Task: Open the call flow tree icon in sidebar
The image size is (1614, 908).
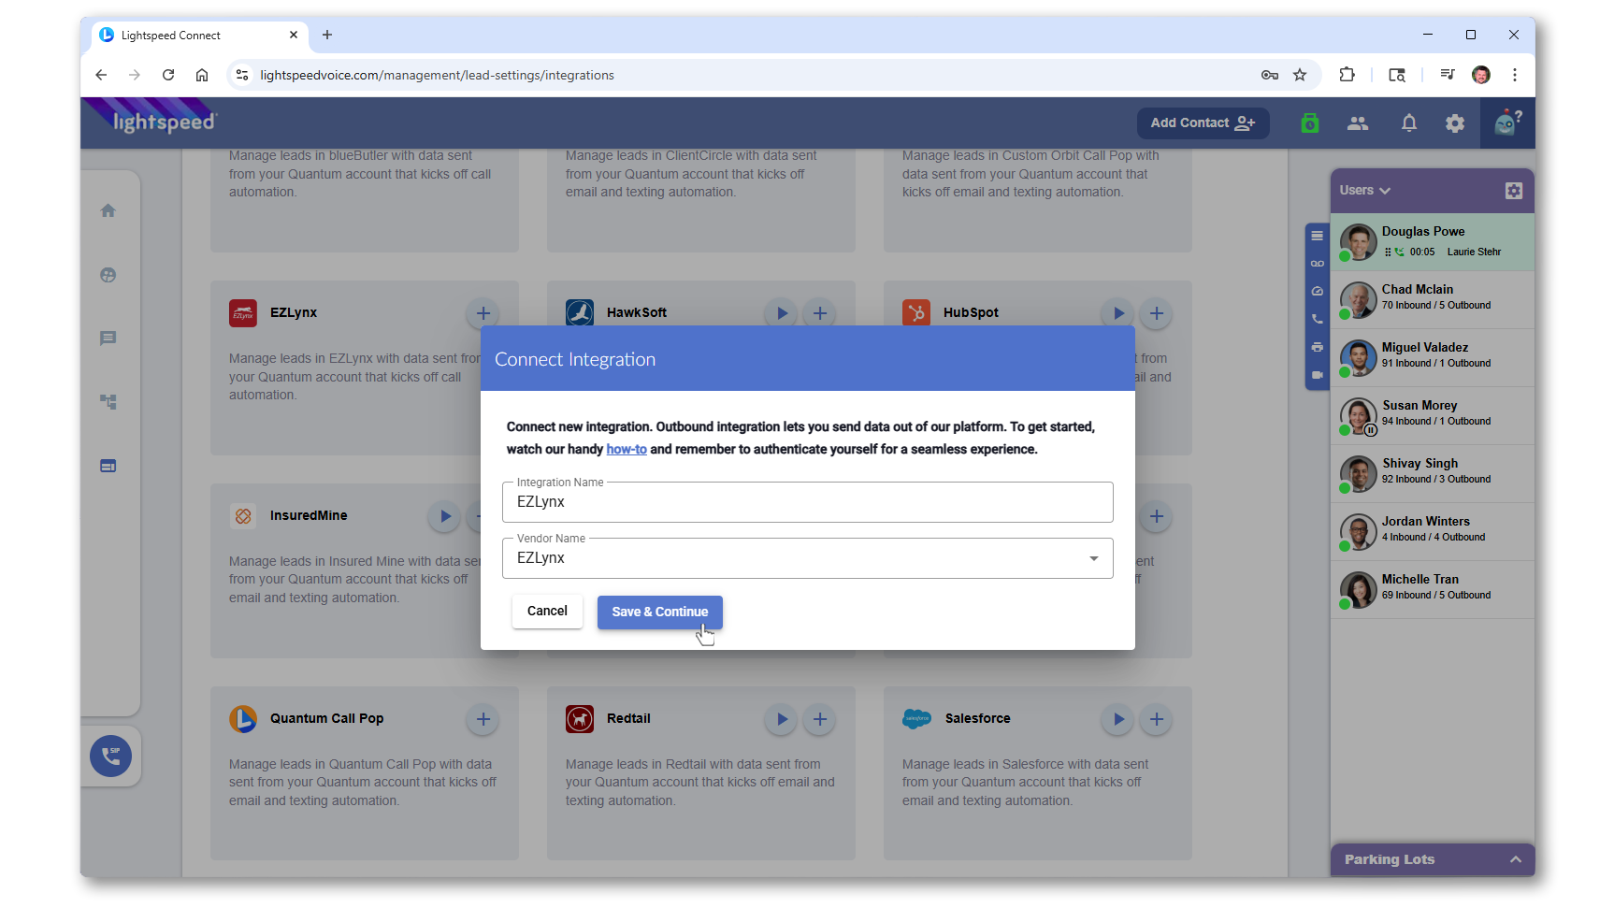Action: coord(108,402)
